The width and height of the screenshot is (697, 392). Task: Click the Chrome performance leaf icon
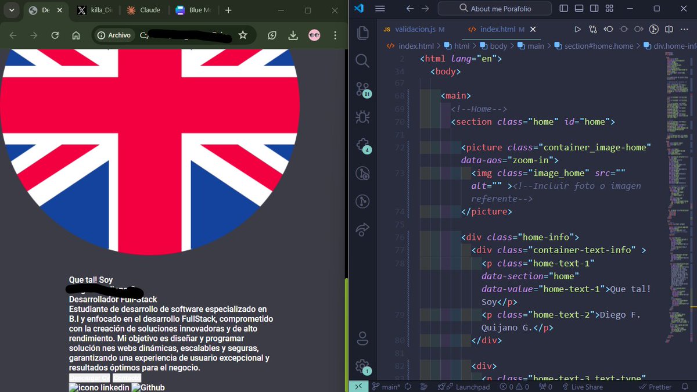tap(272, 35)
